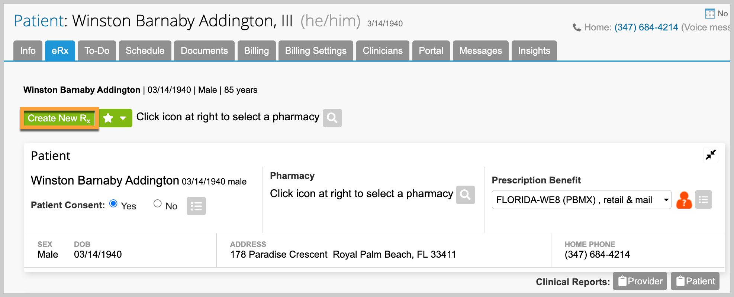Open the list icon next to Patient Consent
Image resolution: width=734 pixels, height=297 pixels.
coord(196,206)
